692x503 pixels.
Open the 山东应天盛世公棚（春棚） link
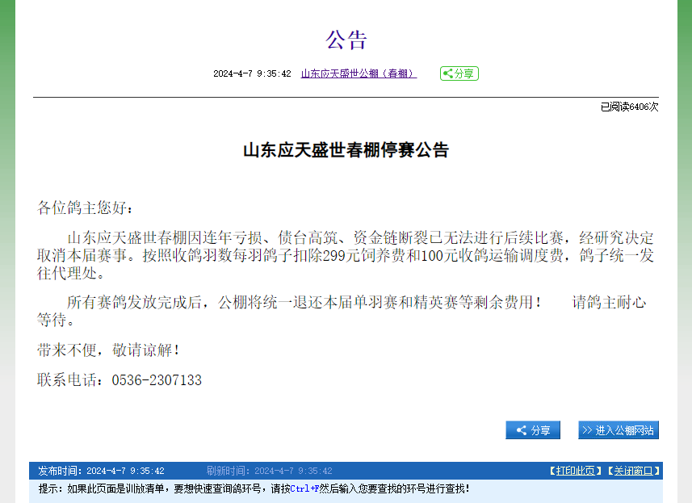[x=359, y=73]
